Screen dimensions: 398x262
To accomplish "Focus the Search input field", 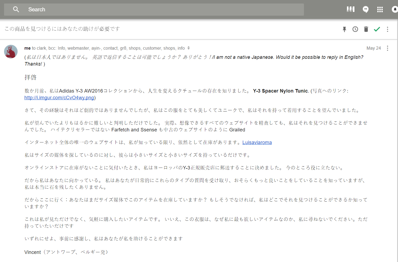I will coord(154,9).
